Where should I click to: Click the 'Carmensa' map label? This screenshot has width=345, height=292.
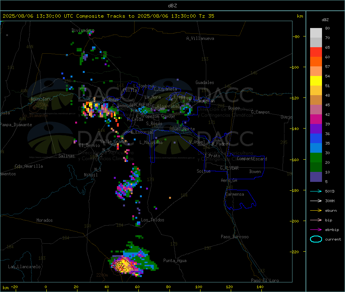(235, 195)
